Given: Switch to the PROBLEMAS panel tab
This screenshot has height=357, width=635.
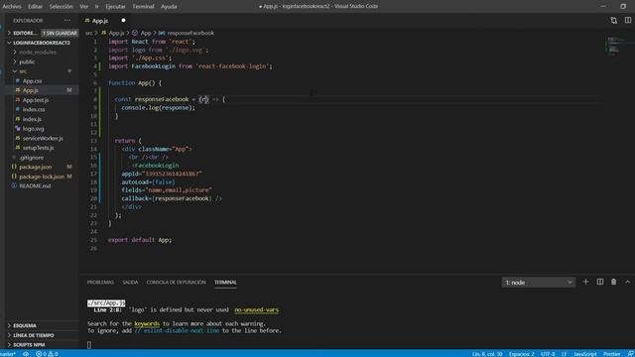Looking at the screenshot, I should tap(100, 282).
